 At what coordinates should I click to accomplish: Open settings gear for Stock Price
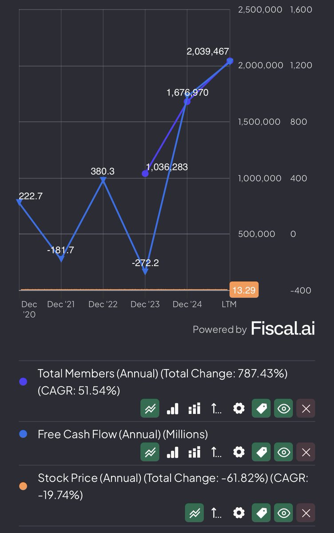point(239,513)
